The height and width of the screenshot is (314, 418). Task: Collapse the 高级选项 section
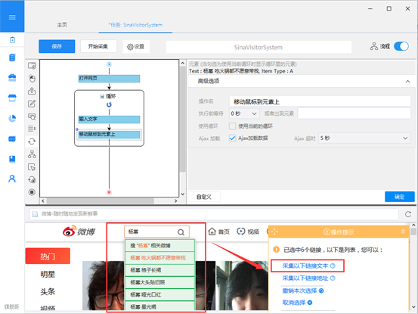[x=407, y=81]
